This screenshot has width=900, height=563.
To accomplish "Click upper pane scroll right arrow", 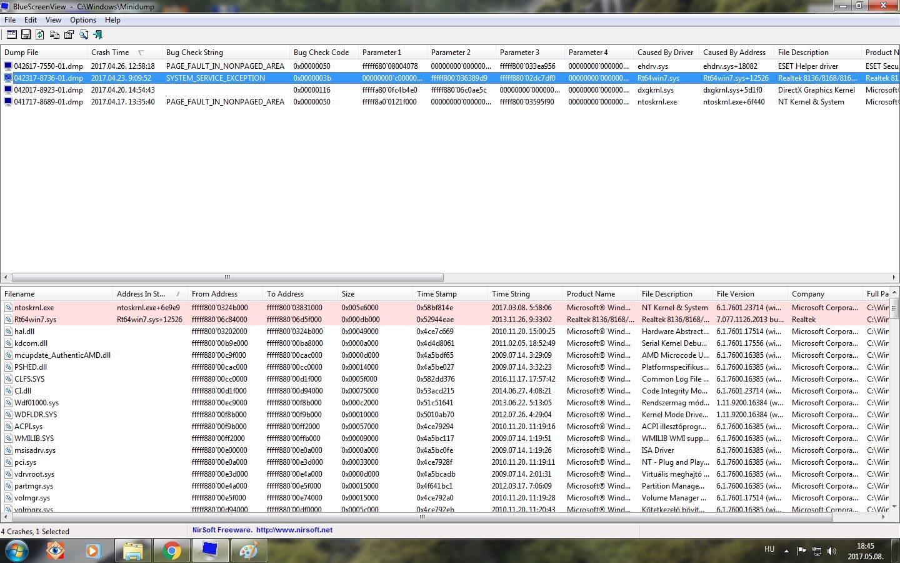I will point(894,277).
